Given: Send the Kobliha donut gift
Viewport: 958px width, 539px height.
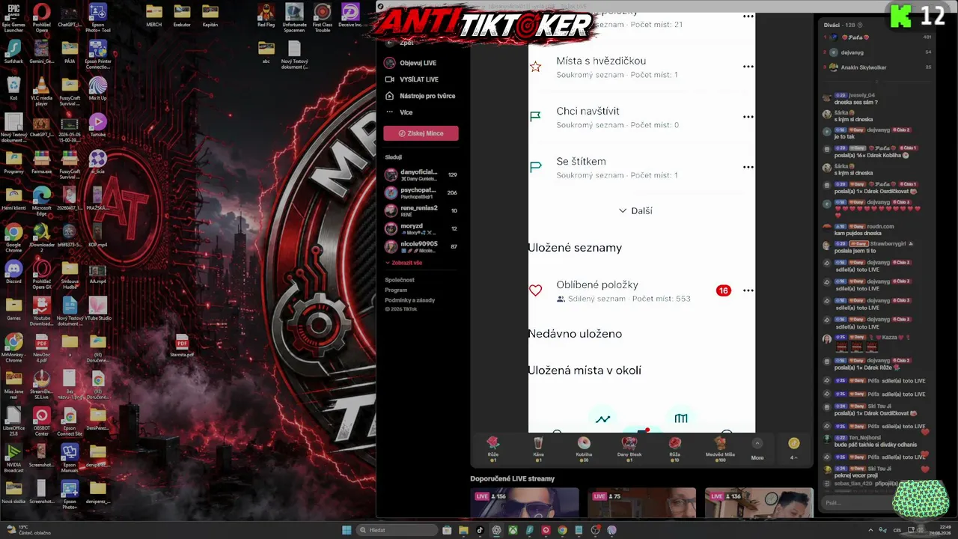Looking at the screenshot, I should click(584, 448).
